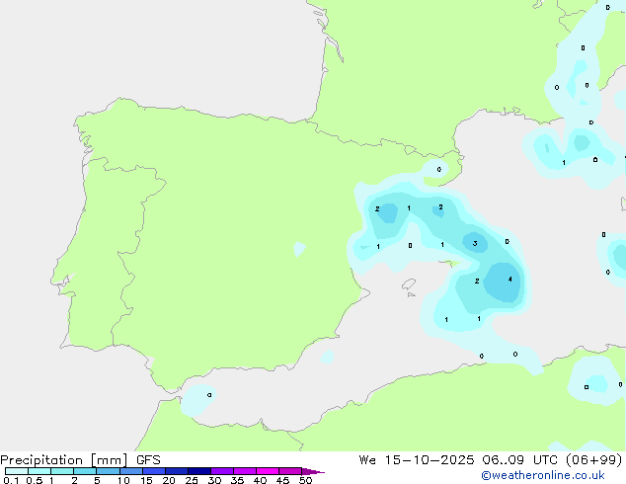The height and width of the screenshot is (484, 626).
Task: Click the above-50 mm legend arrow tip
Action: (x=313, y=471)
